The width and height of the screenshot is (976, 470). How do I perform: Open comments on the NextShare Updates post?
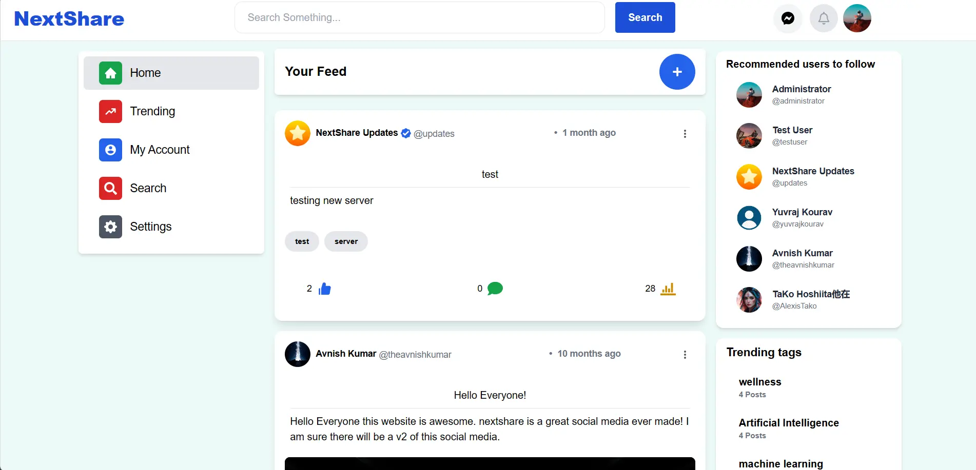point(495,289)
